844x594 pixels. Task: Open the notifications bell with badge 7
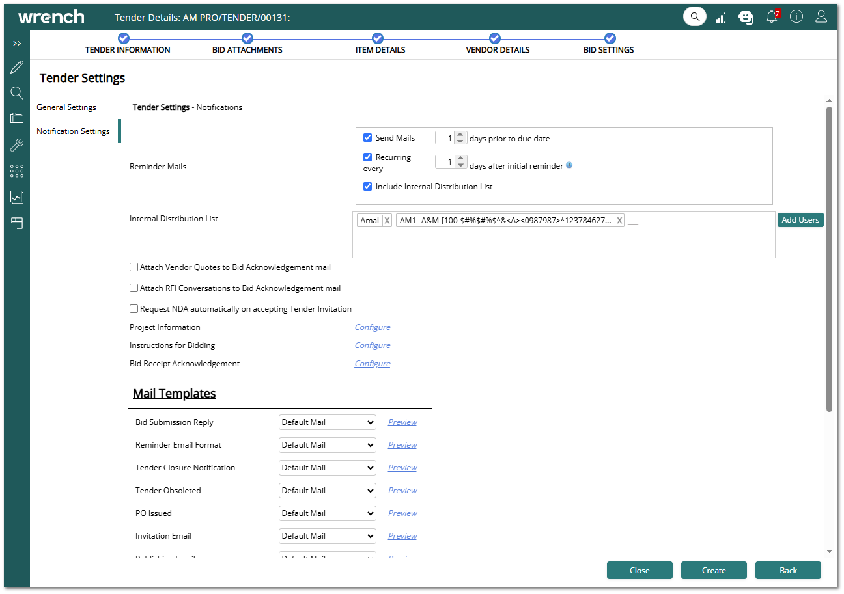(772, 16)
